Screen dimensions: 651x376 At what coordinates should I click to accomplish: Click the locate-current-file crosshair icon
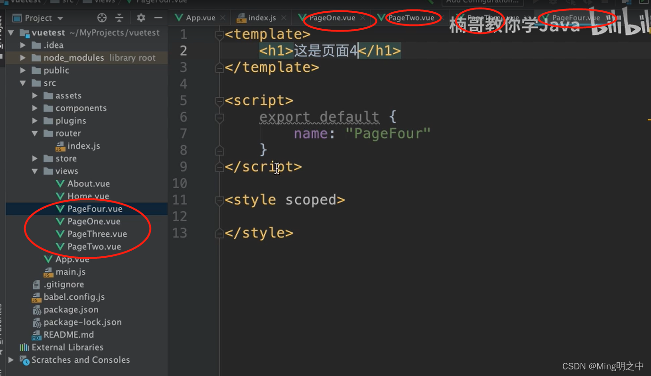[102, 18]
